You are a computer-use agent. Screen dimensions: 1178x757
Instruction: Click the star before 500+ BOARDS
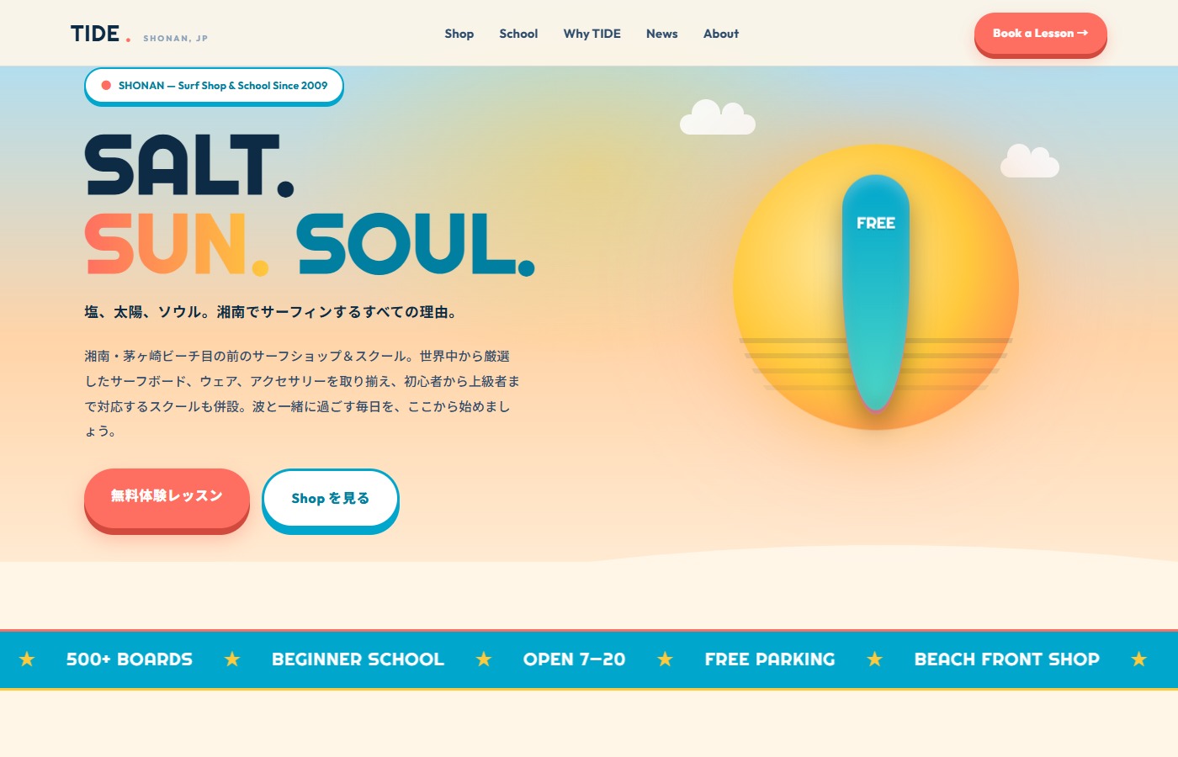[27, 659]
